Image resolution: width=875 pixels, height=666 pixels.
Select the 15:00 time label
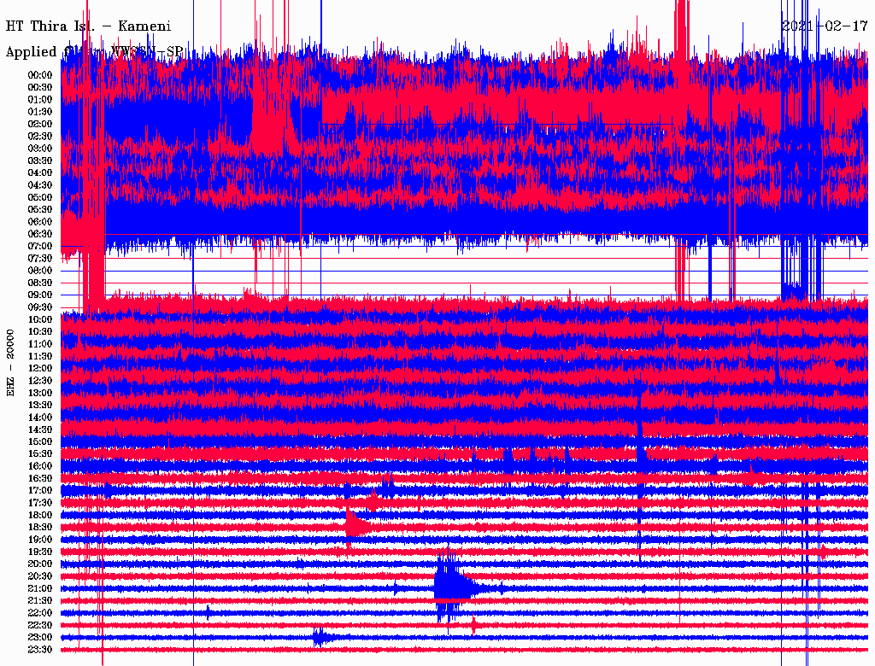pos(40,442)
